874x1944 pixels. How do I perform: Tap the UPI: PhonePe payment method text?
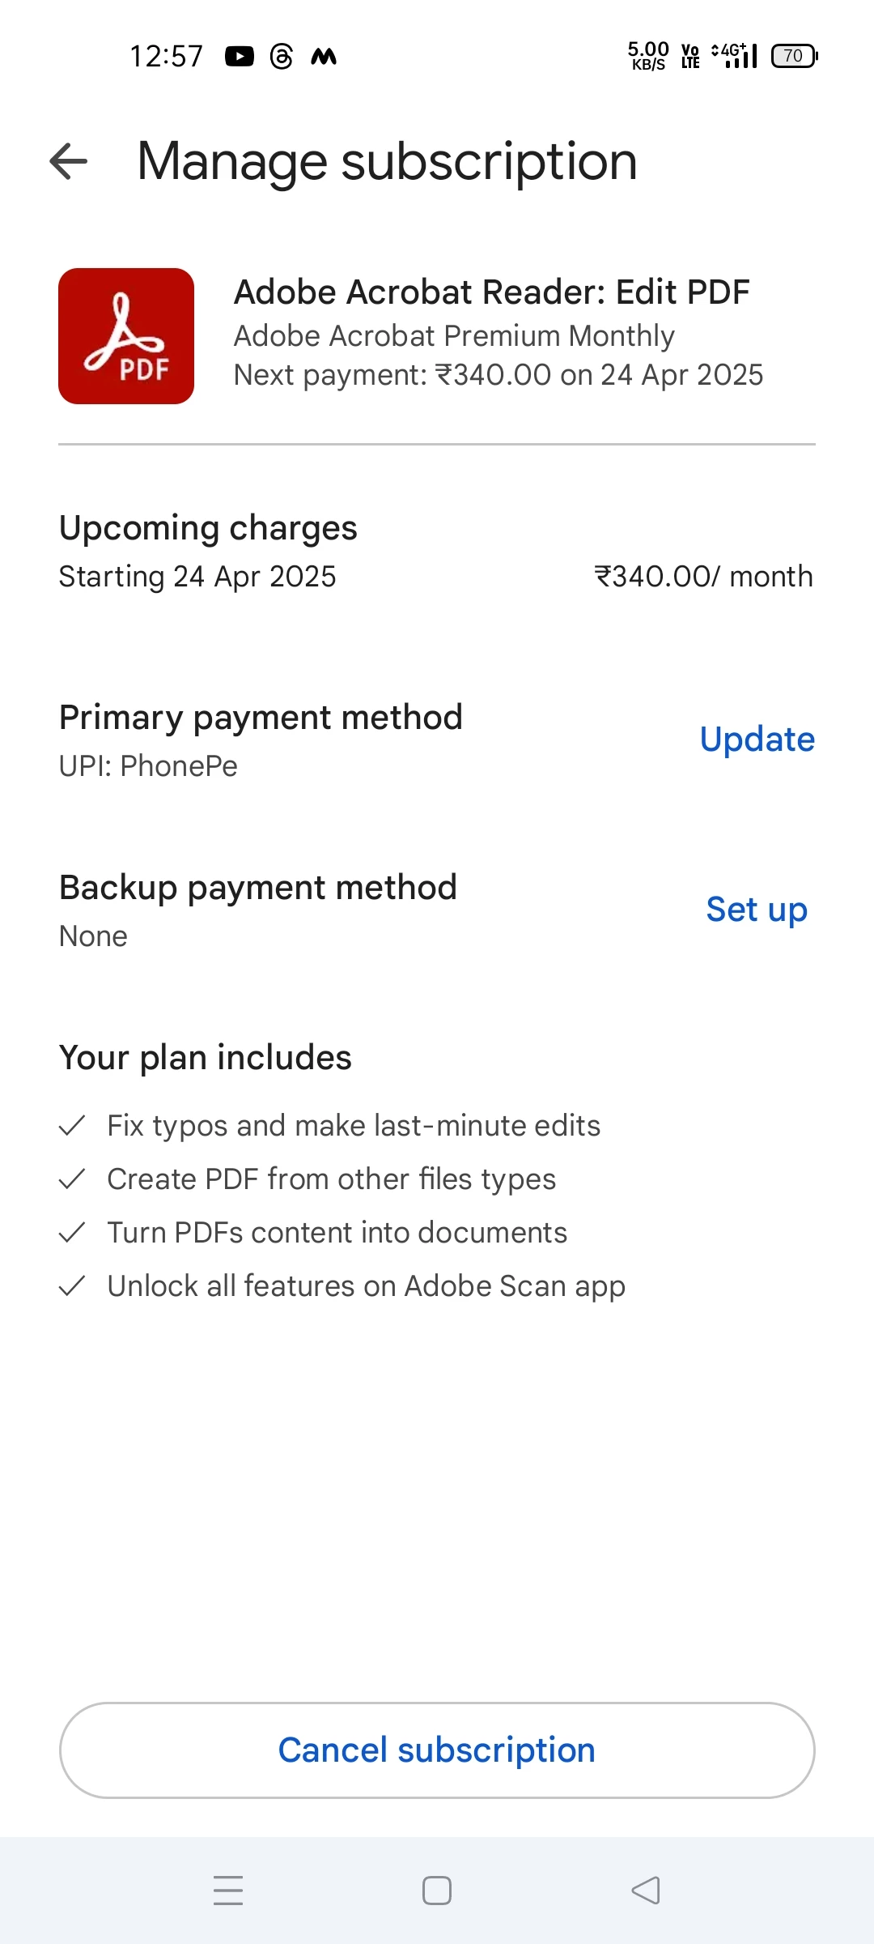[148, 765]
